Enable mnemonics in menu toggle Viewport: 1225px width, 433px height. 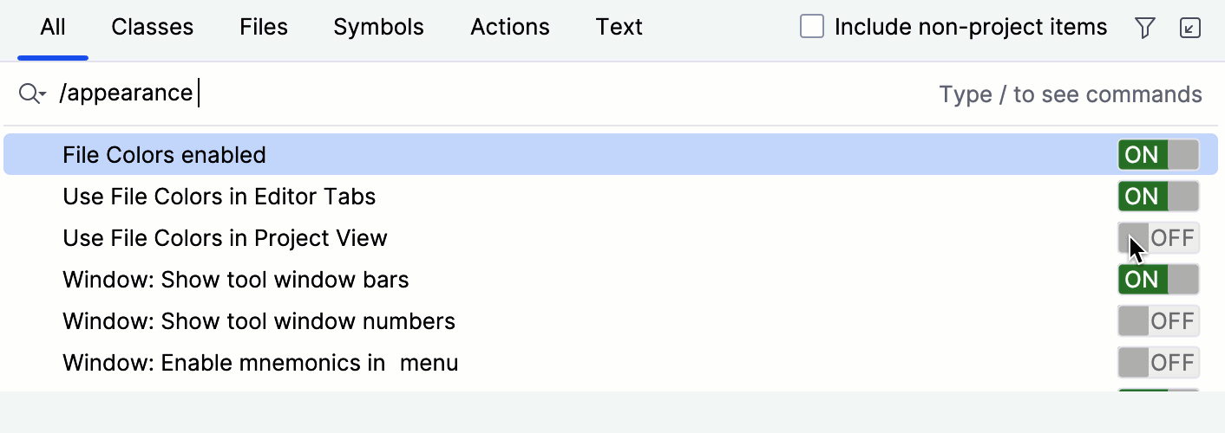pyautogui.click(x=1159, y=363)
